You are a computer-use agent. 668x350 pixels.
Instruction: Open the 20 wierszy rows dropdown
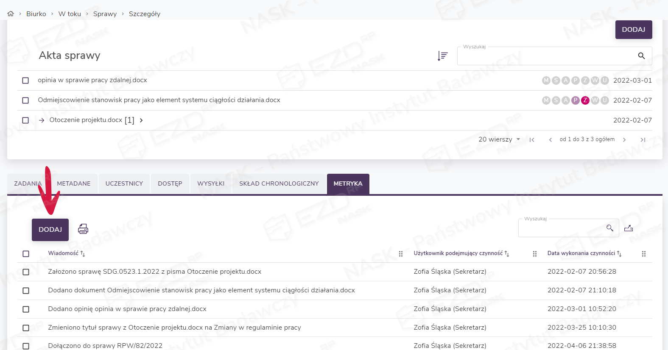(x=499, y=139)
